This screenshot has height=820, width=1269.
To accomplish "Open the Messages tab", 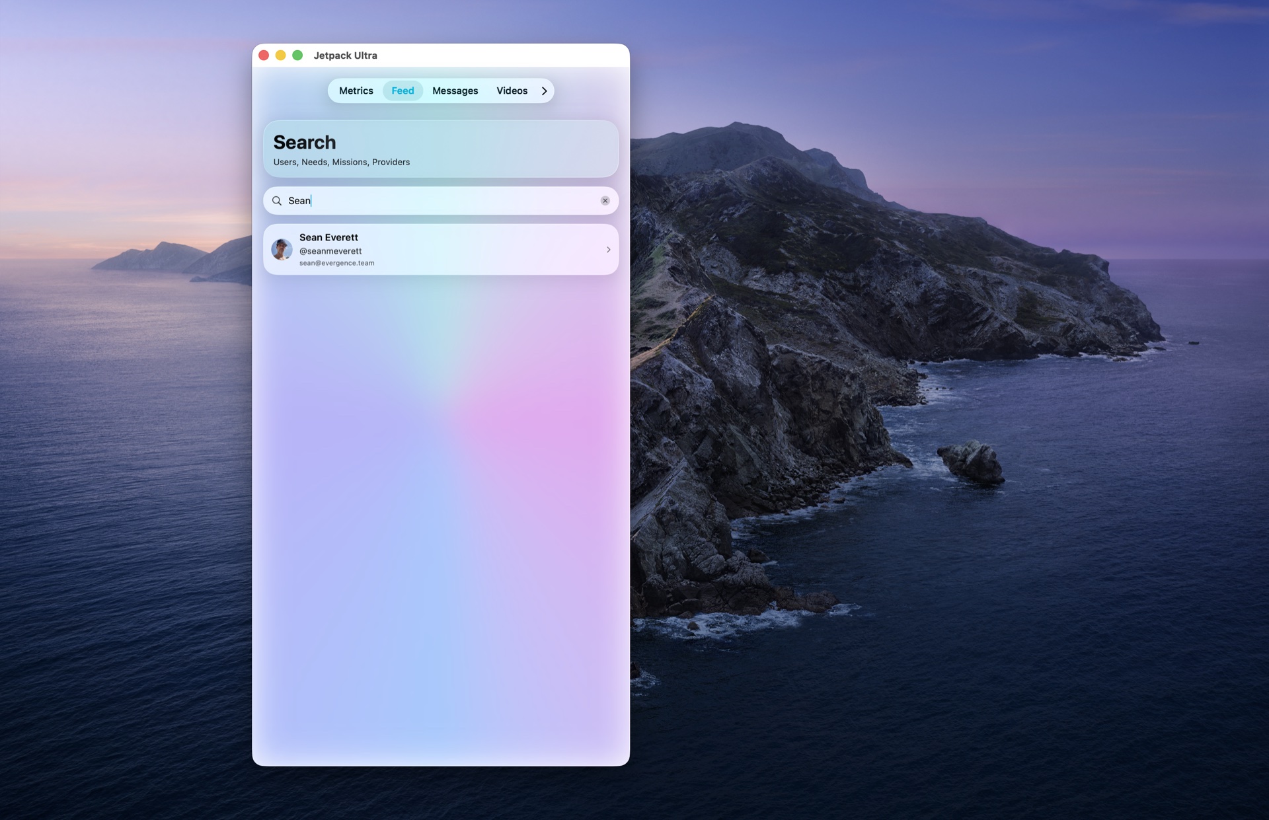I will (455, 91).
